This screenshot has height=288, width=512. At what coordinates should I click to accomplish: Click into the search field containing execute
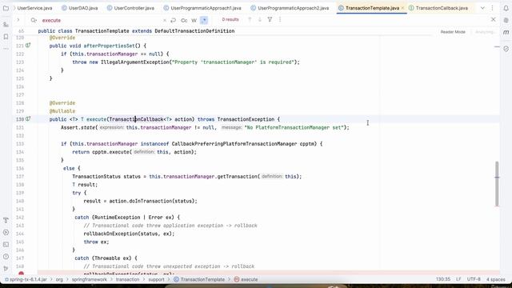click(101, 20)
